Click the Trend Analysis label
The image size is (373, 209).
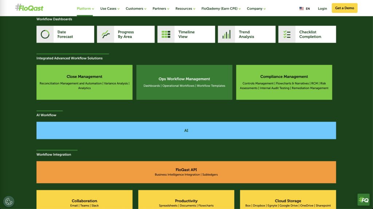tap(247, 34)
